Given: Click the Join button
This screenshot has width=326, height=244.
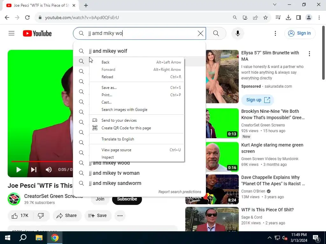Looking at the screenshot, I should pyautogui.click(x=100, y=199).
